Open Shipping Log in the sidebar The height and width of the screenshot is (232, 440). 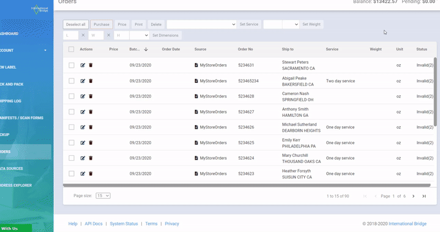coord(11,101)
